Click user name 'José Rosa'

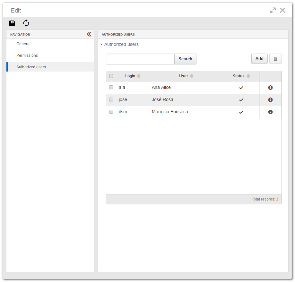(162, 99)
